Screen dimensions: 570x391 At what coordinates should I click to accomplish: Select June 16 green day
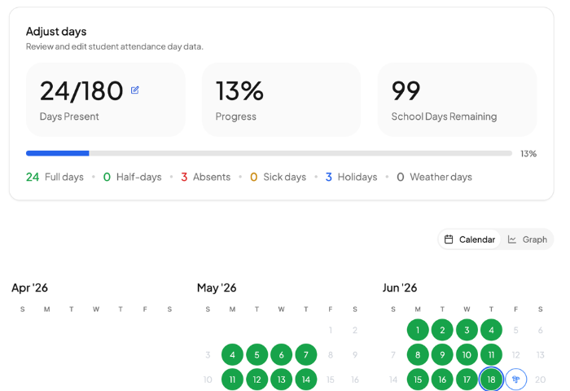442,380
